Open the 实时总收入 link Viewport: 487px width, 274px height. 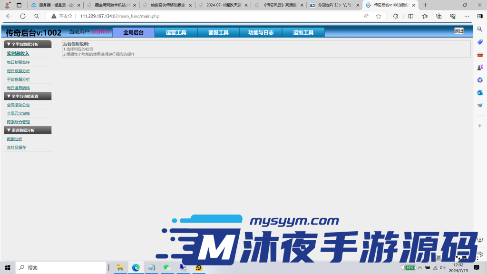pos(18,53)
